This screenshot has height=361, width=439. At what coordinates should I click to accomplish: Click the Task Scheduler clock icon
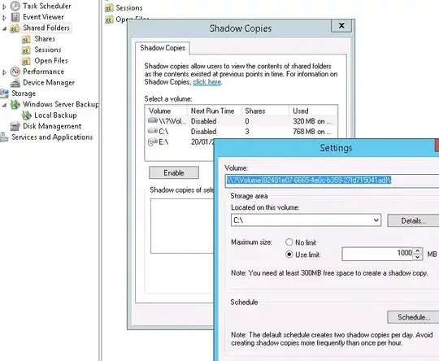15,6
